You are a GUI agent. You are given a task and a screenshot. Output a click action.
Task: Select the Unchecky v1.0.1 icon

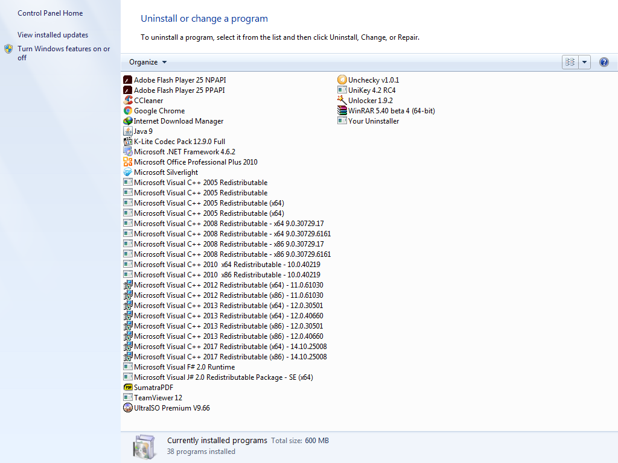click(x=342, y=80)
